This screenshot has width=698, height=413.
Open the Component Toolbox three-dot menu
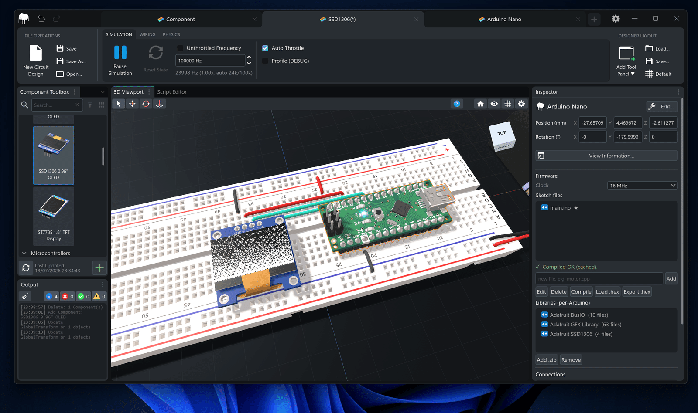[75, 92]
